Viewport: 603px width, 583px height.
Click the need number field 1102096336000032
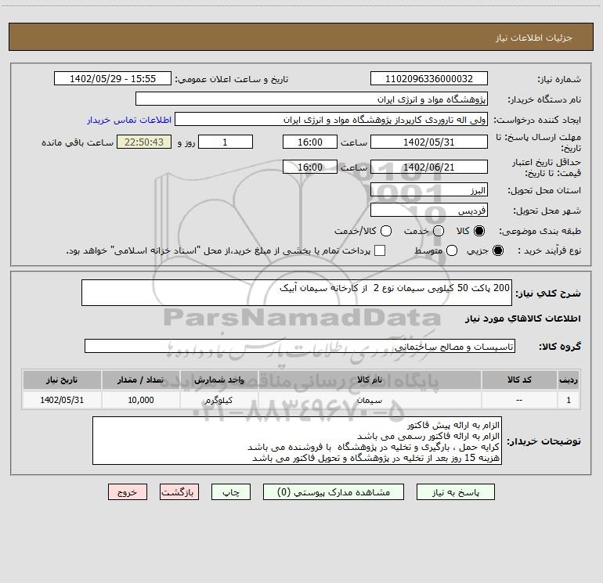[x=429, y=79]
